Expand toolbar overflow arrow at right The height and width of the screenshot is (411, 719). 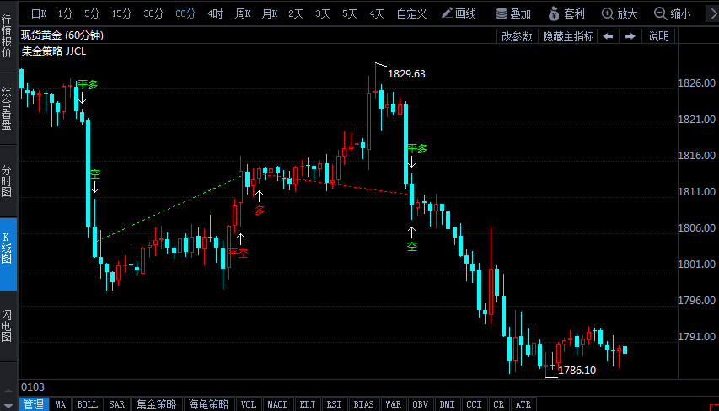click(712, 13)
